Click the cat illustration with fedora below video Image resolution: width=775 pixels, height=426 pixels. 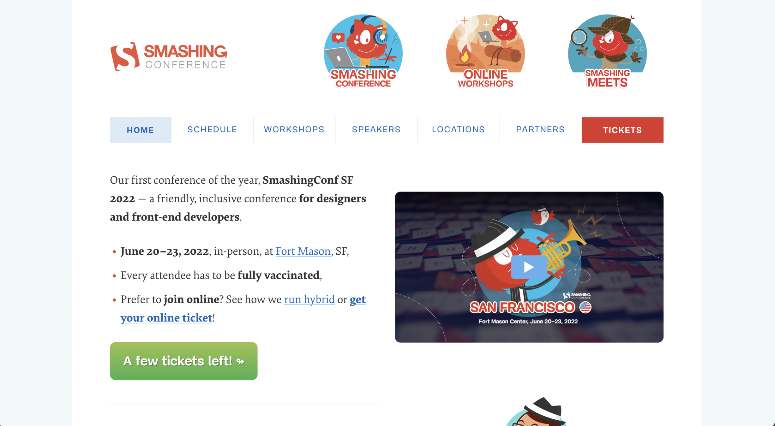pos(537,412)
